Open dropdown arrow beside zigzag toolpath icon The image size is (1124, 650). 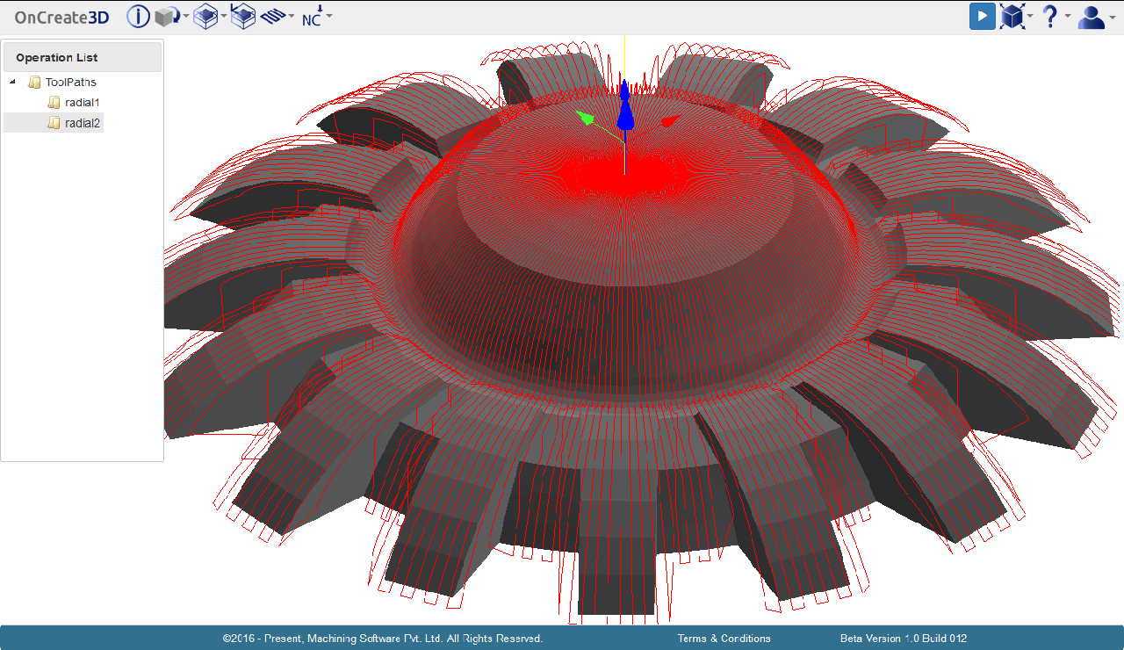tap(292, 17)
